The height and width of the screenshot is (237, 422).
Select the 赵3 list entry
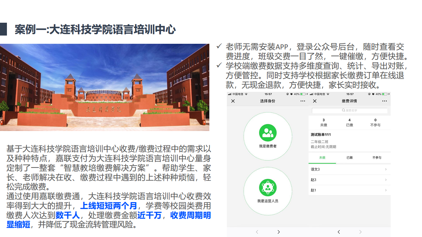[x=349, y=180]
